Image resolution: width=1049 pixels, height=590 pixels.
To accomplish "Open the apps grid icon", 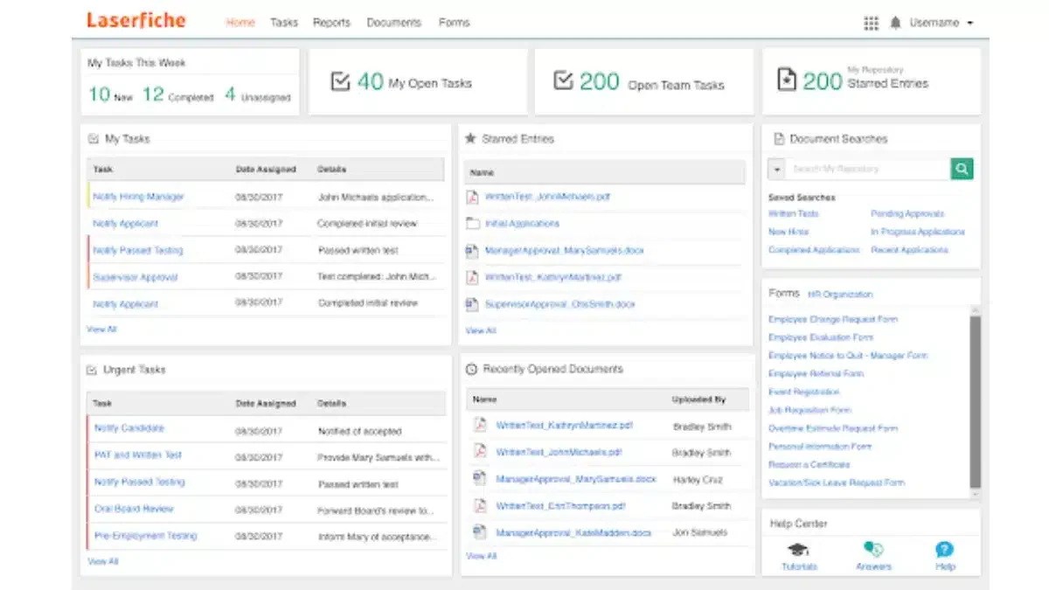I will click(871, 24).
